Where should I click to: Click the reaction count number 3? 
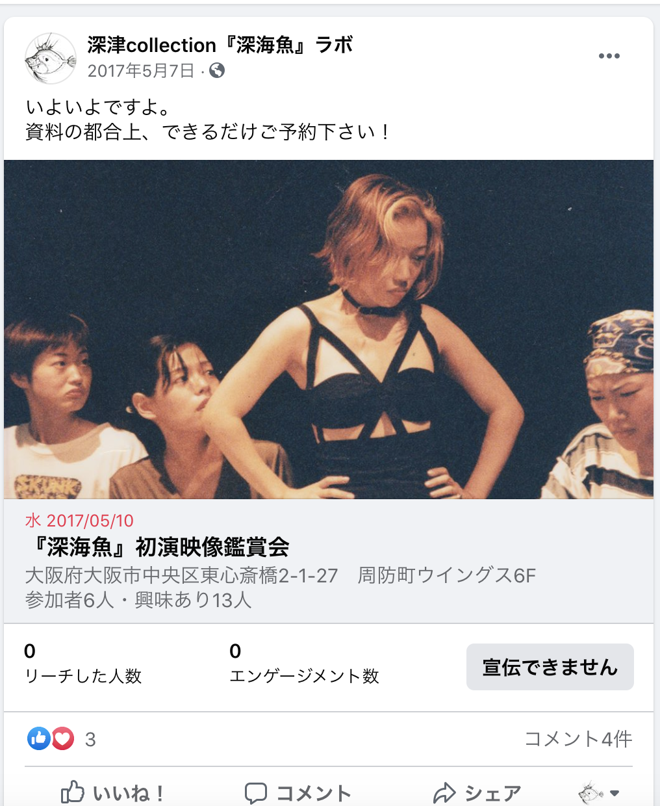[90, 740]
